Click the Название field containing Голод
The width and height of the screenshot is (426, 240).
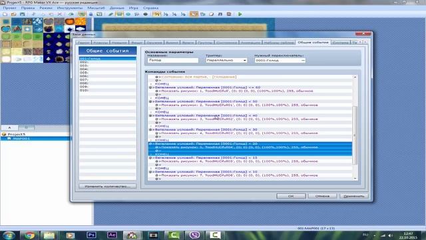click(x=173, y=60)
